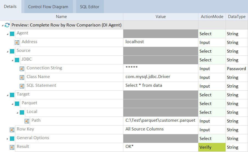Click the Verify action mode cell
The height and width of the screenshot is (152, 248).
click(x=212, y=147)
